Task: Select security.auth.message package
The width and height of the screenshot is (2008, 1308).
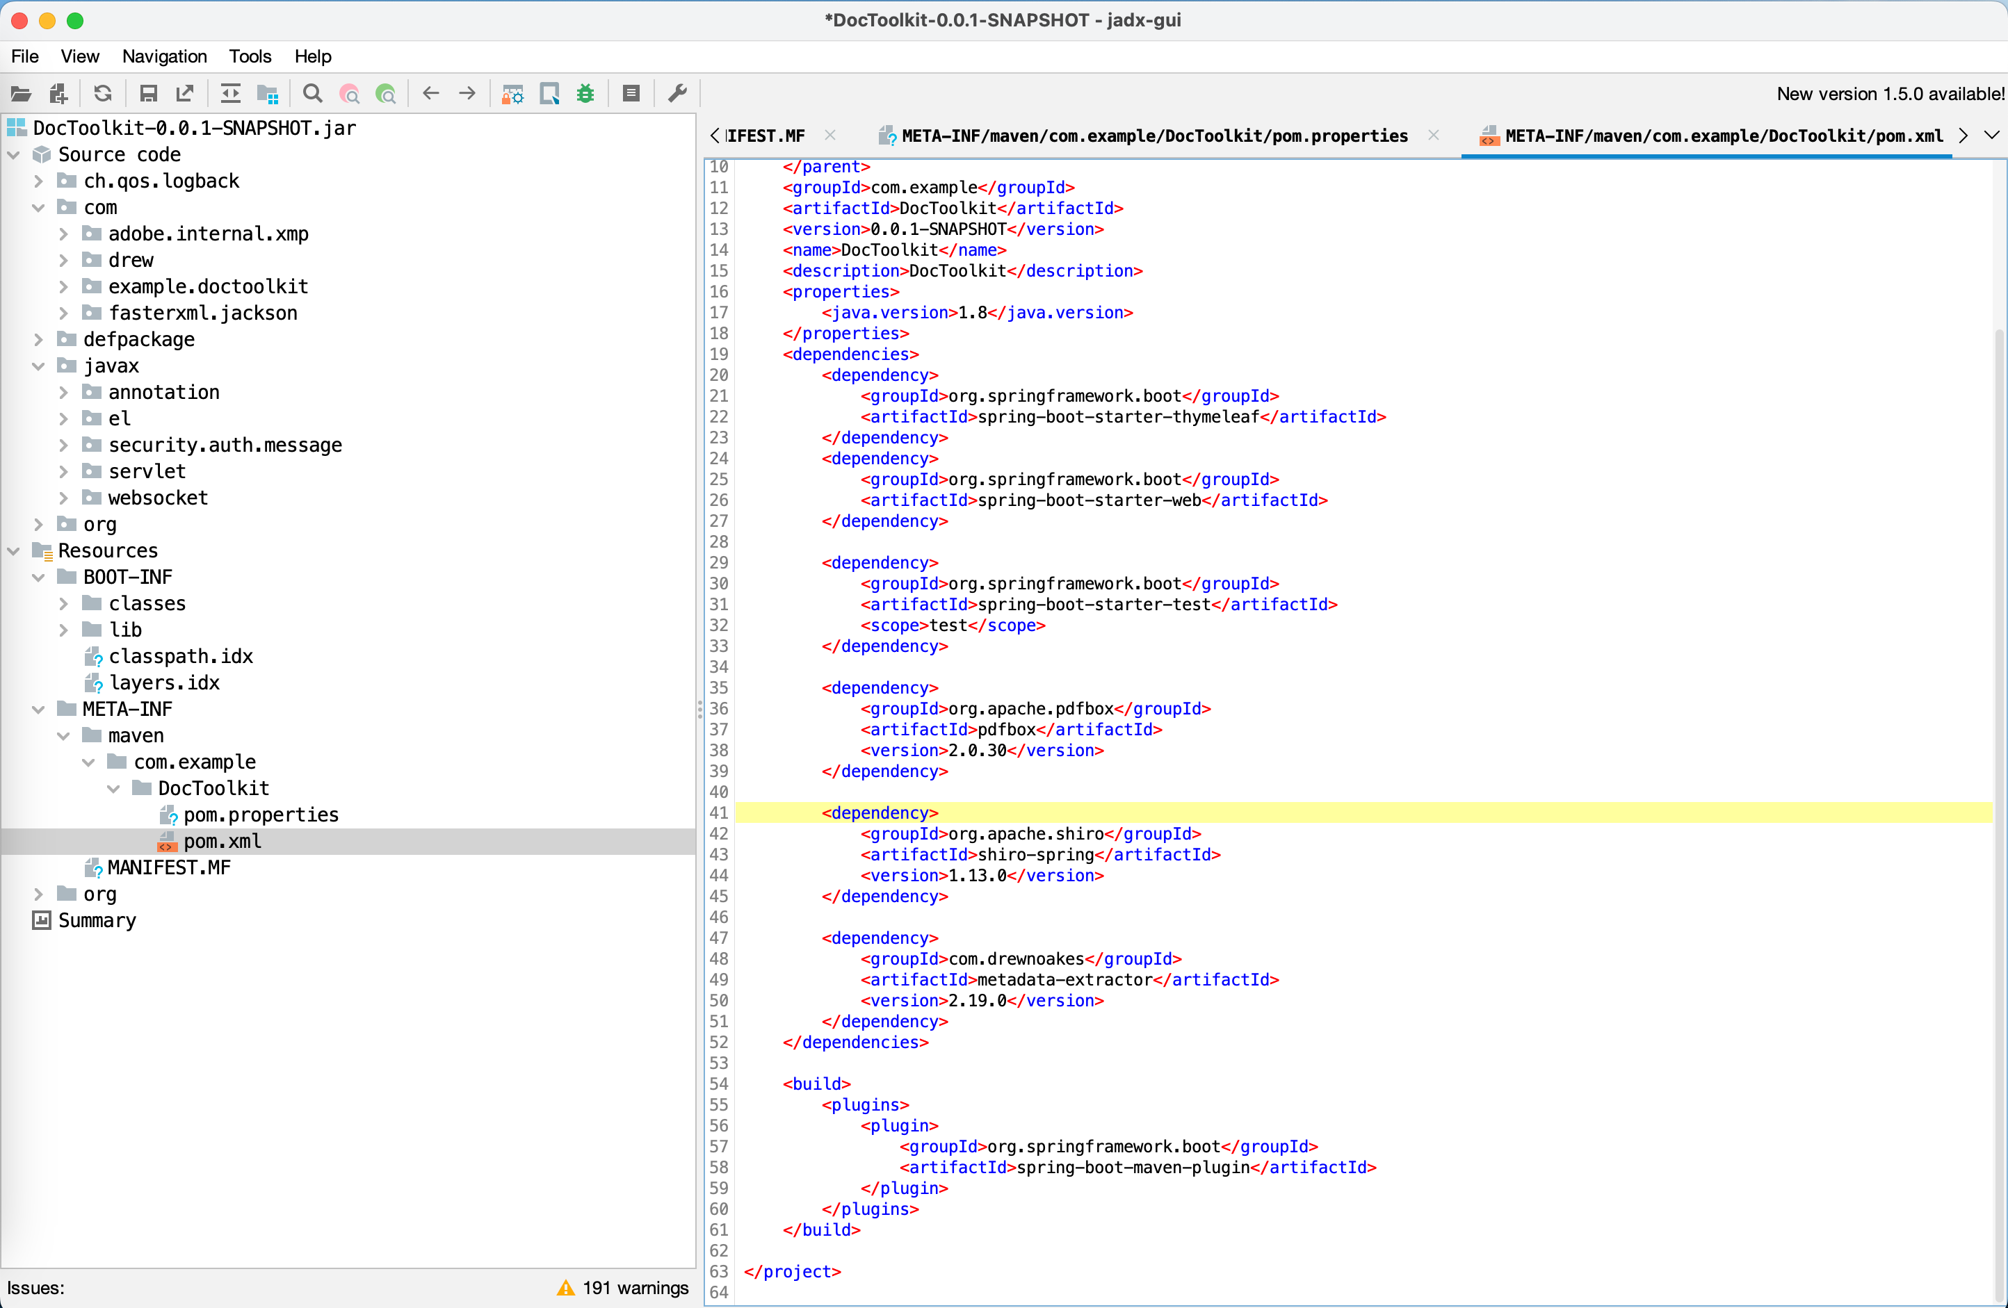Action: pyautogui.click(x=225, y=445)
